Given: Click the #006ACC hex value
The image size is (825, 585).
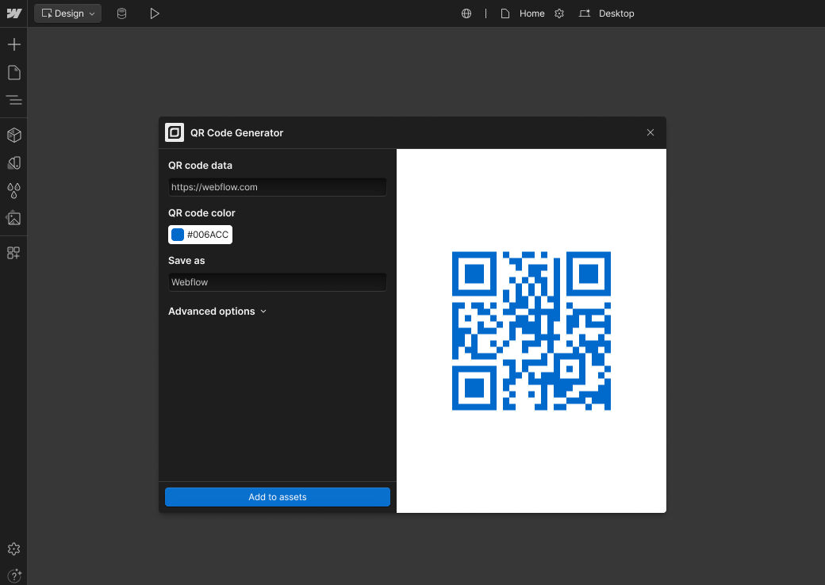Looking at the screenshot, I should click(x=208, y=235).
